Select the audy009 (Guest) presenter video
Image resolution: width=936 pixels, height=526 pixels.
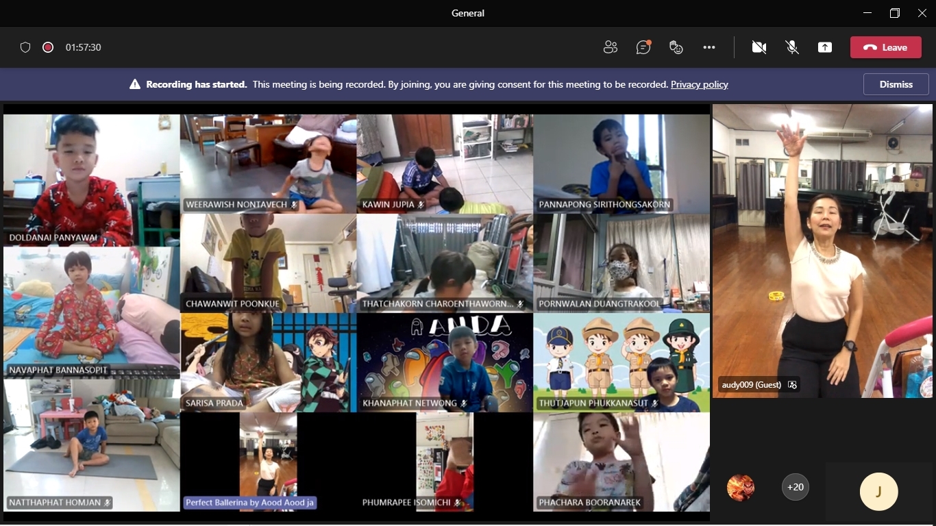[x=822, y=250]
